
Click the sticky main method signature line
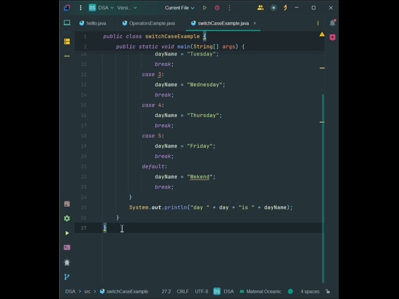click(180, 47)
